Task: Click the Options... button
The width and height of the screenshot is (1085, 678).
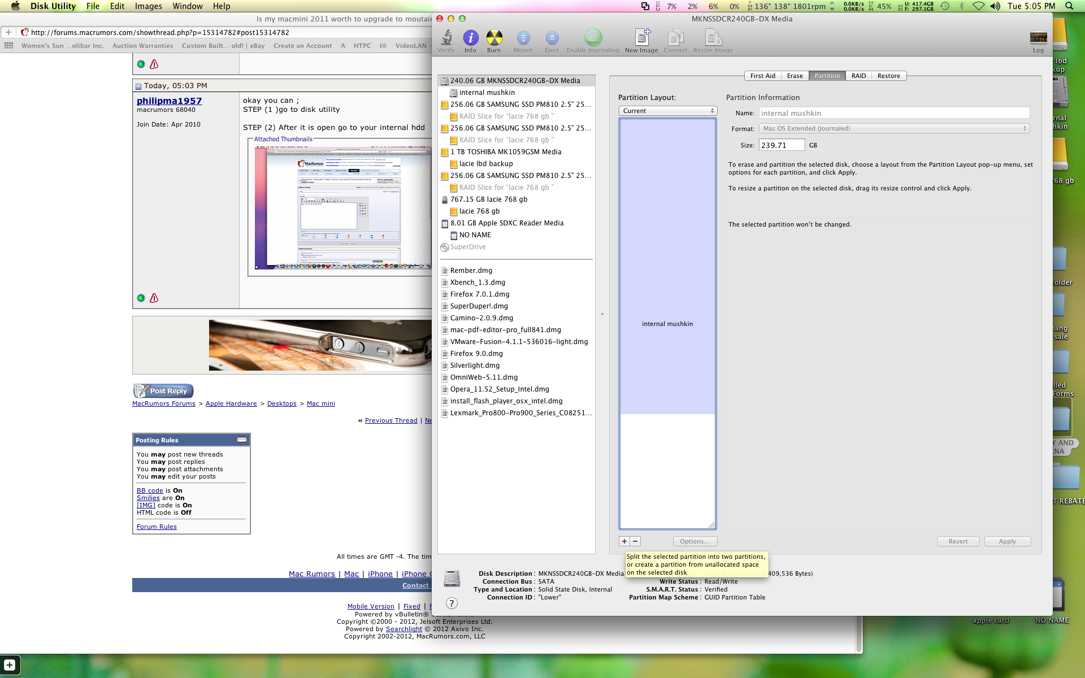Action: point(695,541)
